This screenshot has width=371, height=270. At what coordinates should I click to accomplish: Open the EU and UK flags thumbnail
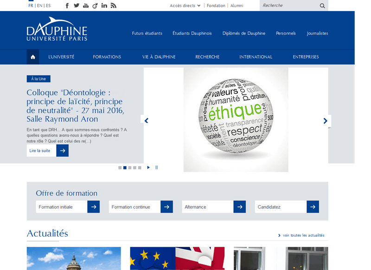(x=177, y=258)
